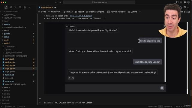Expand the week3 folder
192x108 pixels.
click(7, 88)
